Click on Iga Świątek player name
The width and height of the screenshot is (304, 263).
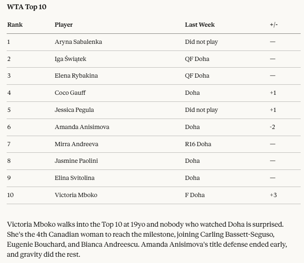pyautogui.click(x=71, y=59)
